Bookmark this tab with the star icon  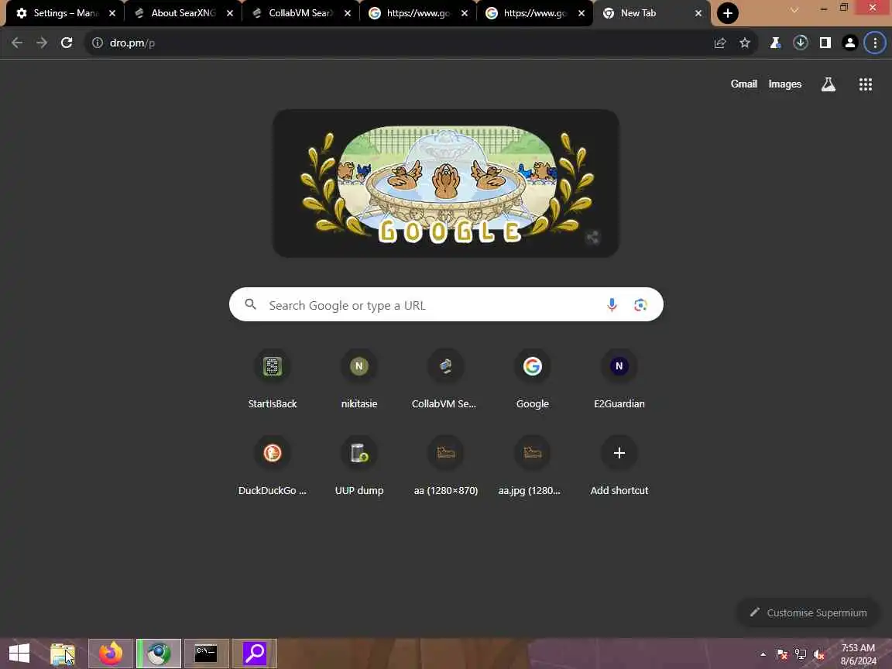point(745,43)
